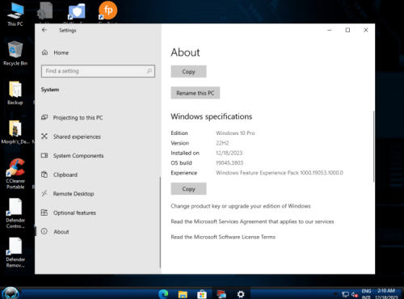
Task: Select the 22H2 version value
Action: (x=222, y=143)
